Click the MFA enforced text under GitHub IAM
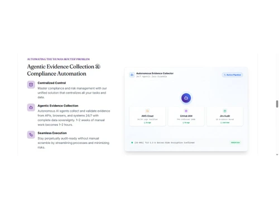 [186, 119]
